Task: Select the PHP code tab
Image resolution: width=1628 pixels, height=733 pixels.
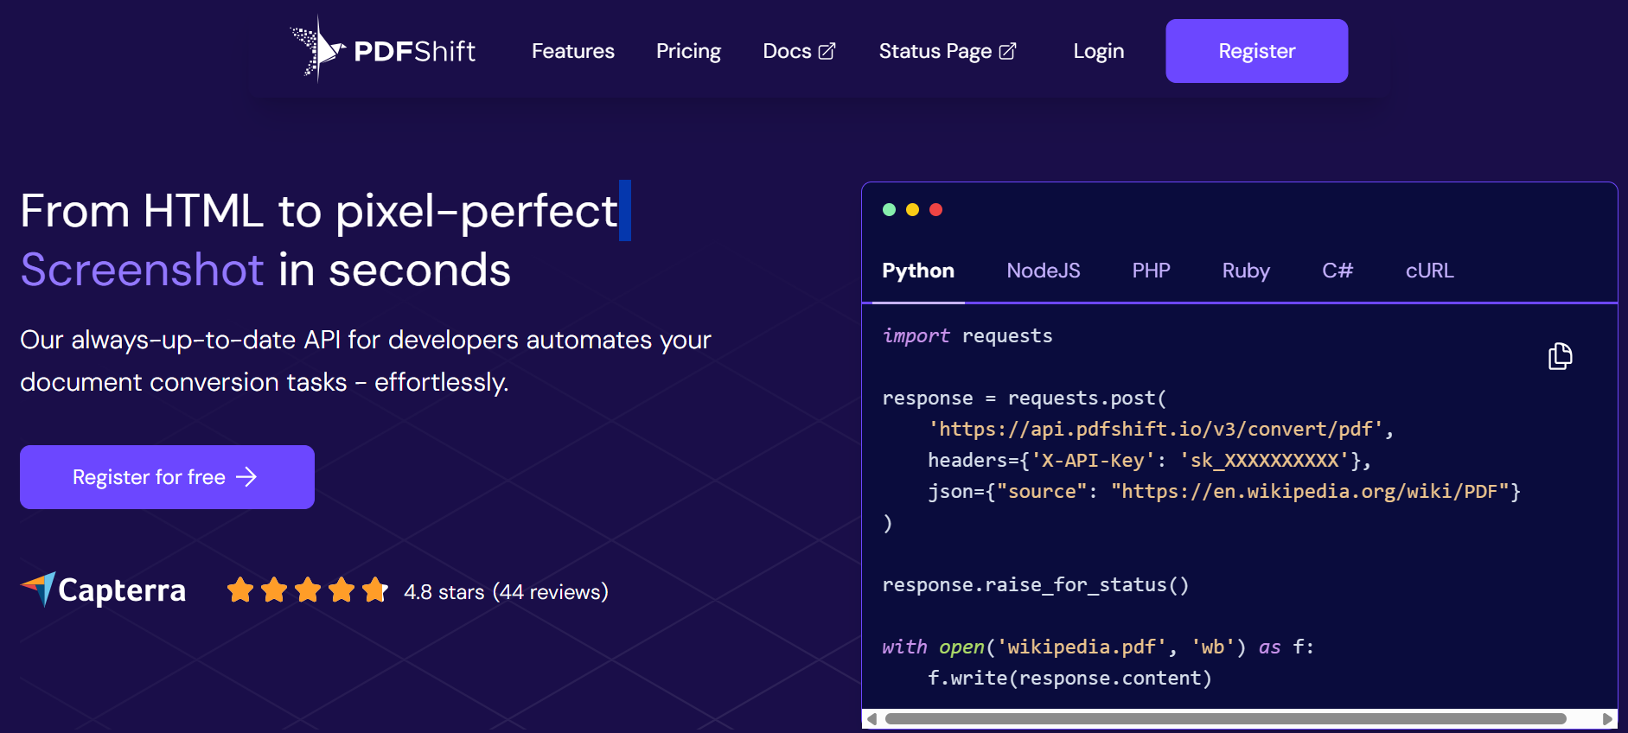Action: (1151, 271)
